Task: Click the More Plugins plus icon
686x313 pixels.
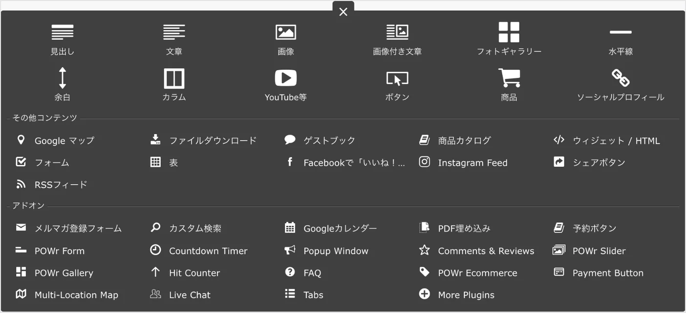Action: tap(425, 294)
